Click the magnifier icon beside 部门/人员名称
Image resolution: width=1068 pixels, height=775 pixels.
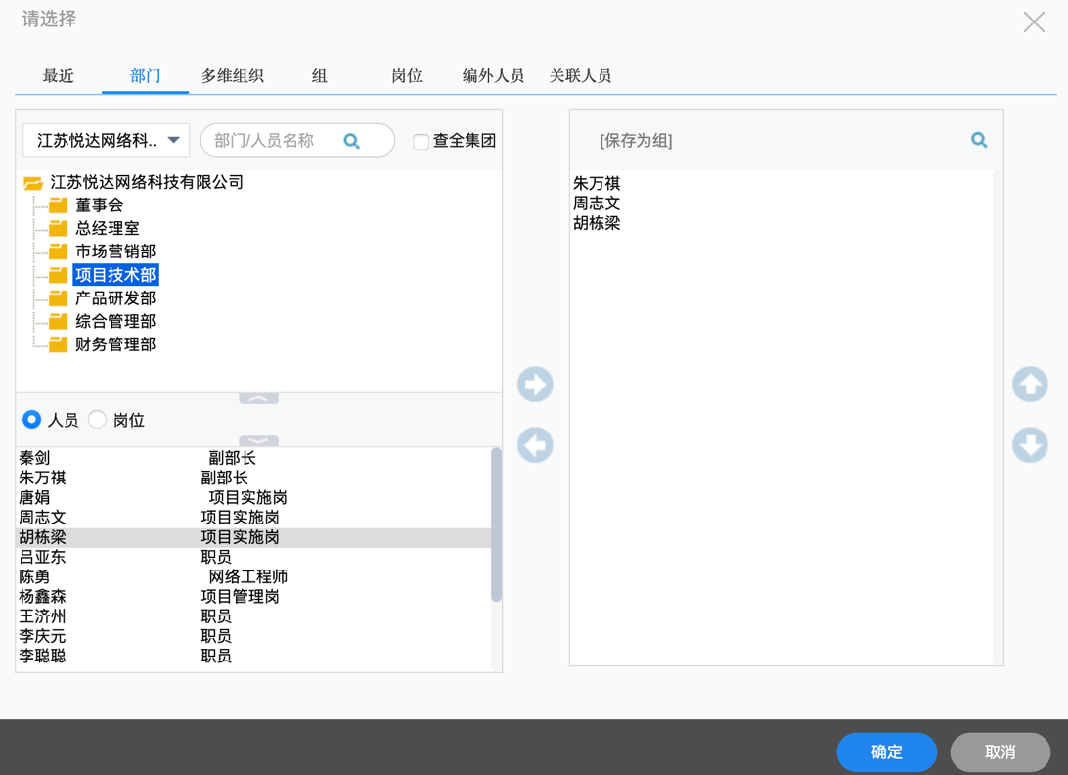point(350,140)
